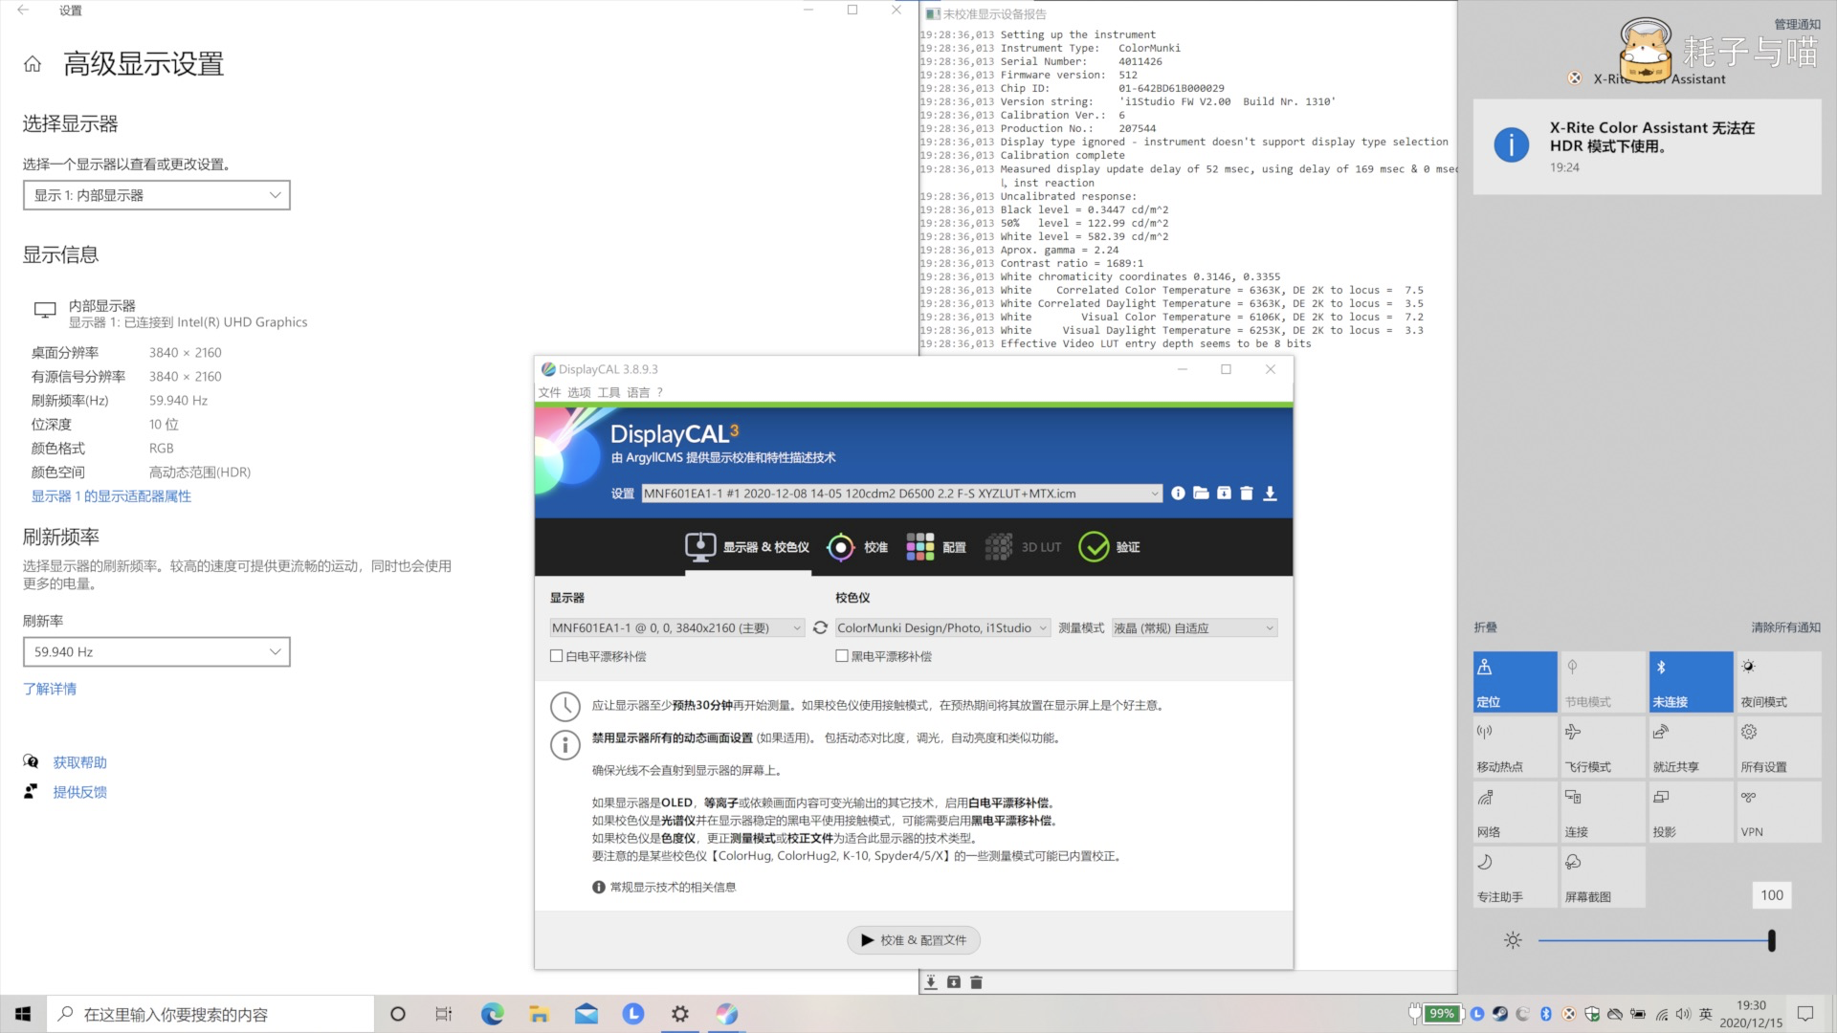This screenshot has width=1837, height=1033.
Task: Click the load settings folder icon in DisplayCAL
Action: 1201,494
